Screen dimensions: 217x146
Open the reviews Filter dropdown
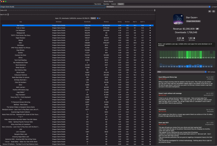click(x=182, y=72)
